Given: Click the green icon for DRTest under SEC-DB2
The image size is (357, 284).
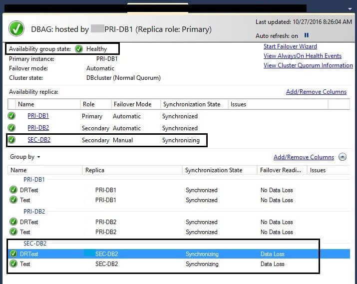Looking at the screenshot, I should [13, 254].
